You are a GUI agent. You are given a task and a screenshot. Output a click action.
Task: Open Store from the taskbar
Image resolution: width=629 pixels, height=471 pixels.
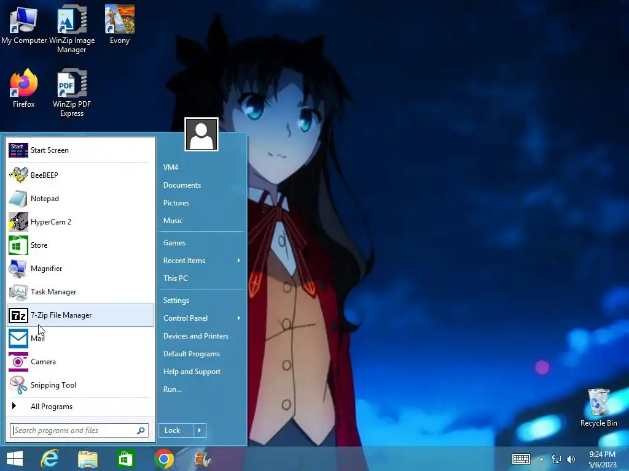(125, 459)
